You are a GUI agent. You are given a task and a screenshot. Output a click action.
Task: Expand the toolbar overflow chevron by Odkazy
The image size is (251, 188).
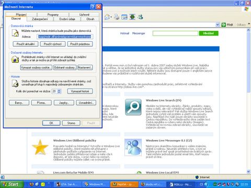[249, 24]
